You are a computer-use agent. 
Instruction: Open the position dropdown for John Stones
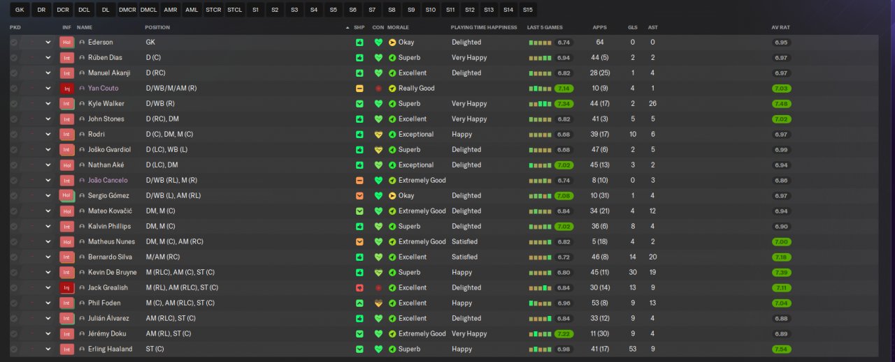(48, 119)
